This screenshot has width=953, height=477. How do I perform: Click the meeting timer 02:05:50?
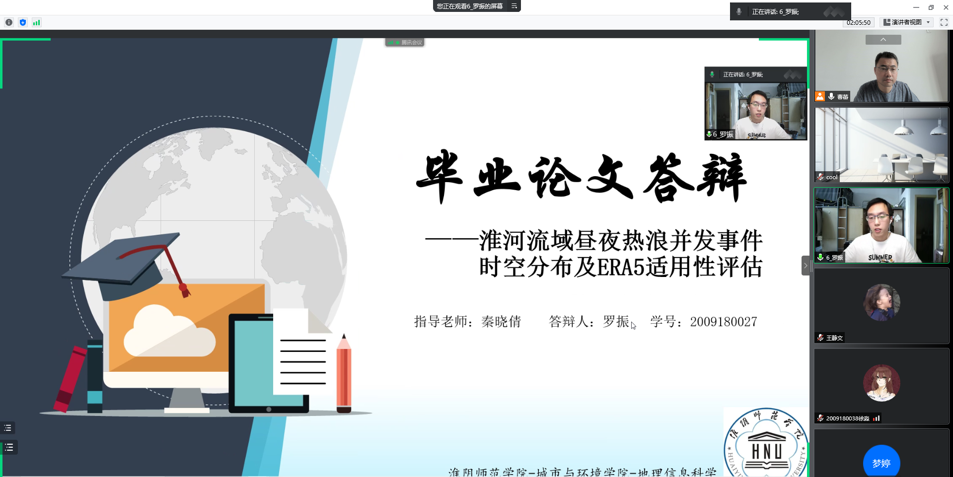click(x=858, y=22)
